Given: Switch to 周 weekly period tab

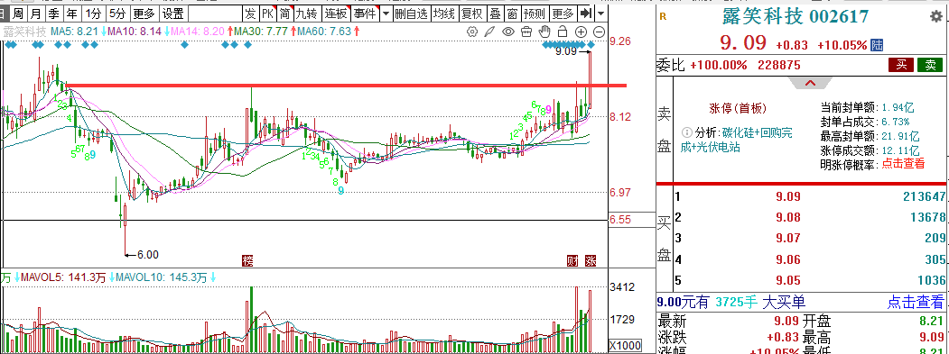Looking at the screenshot, I should click(19, 13).
